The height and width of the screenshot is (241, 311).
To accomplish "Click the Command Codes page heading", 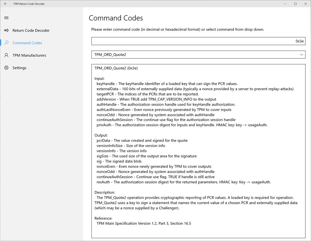I will tap(116, 18).
